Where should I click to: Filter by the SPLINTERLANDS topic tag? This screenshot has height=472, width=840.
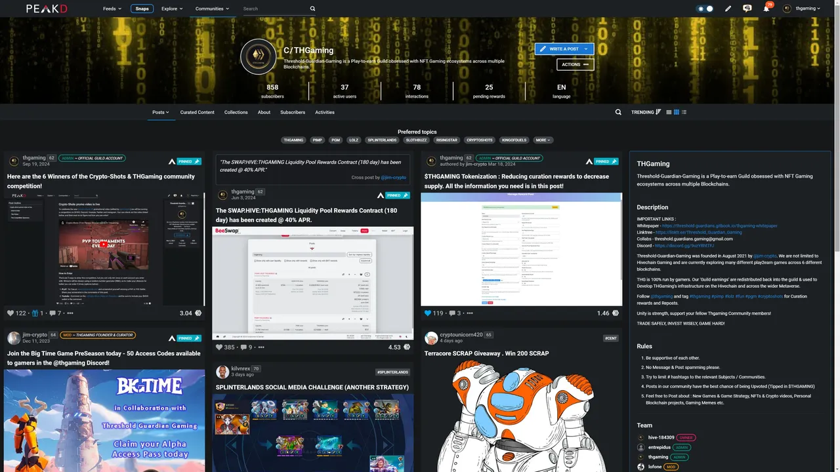point(381,140)
